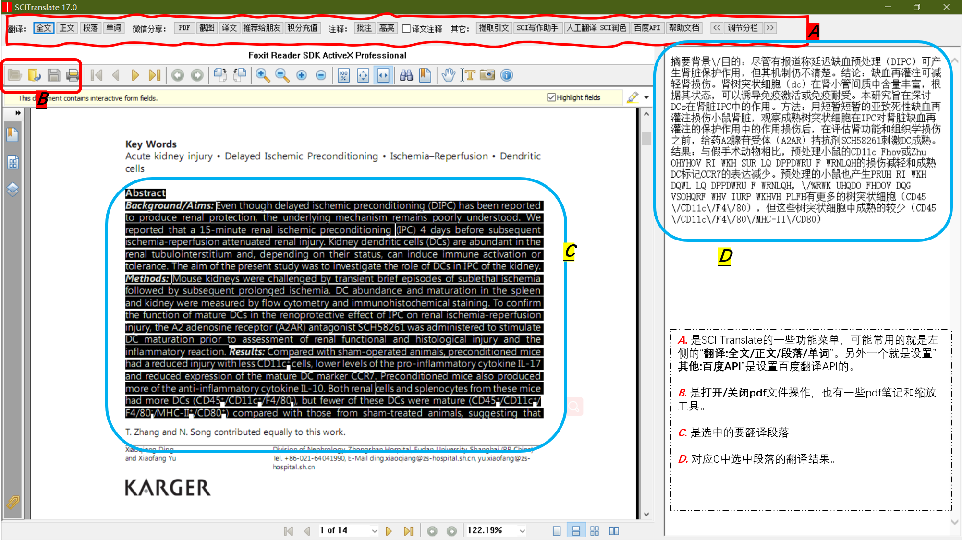Switch to continuous page layout mode
This screenshot has height=540, width=962.
tap(575, 531)
